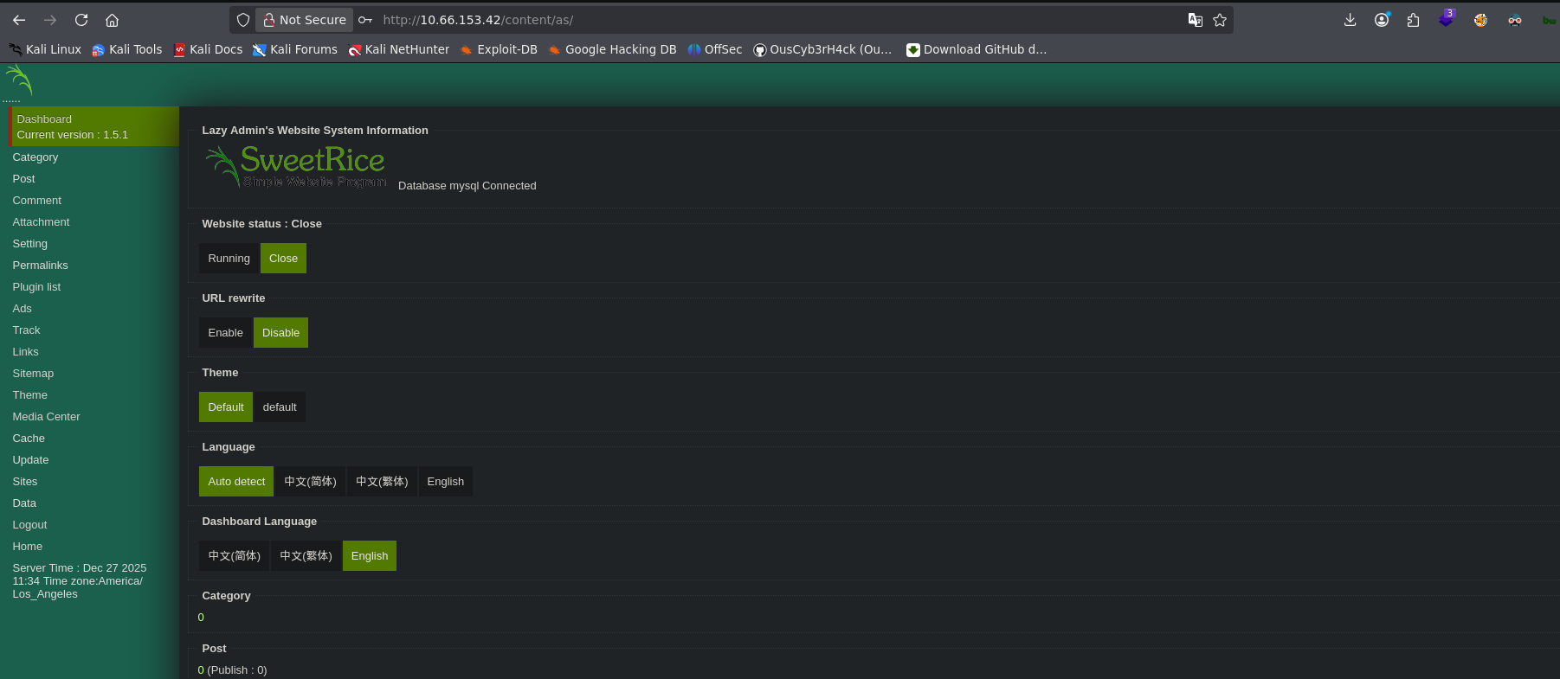Open Media Center in the sidebar
Viewport: 1560px width, 679px height.
point(47,417)
